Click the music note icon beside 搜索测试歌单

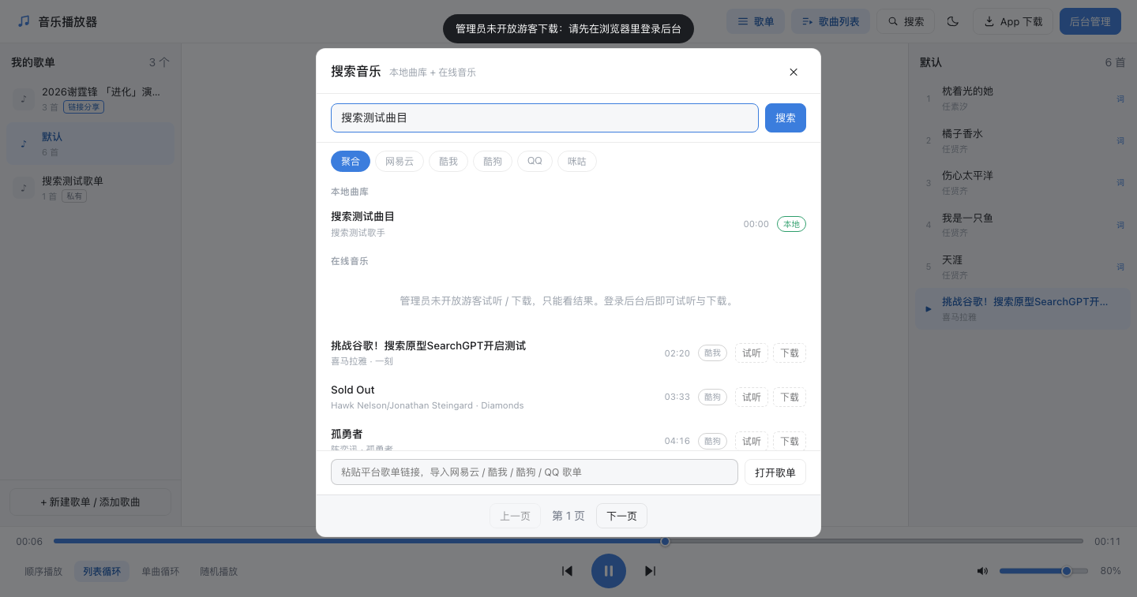pyautogui.click(x=24, y=188)
